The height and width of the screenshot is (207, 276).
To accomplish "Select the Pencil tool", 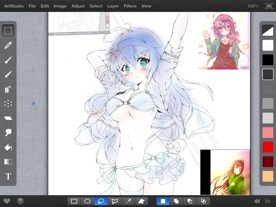I will click(x=8, y=45).
